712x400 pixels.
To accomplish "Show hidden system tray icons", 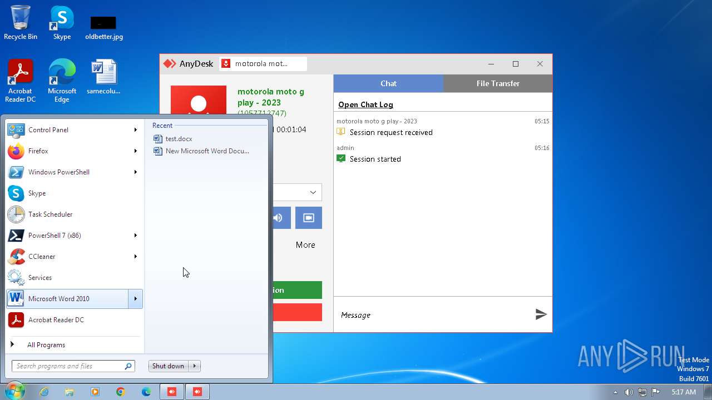I will click(x=615, y=392).
